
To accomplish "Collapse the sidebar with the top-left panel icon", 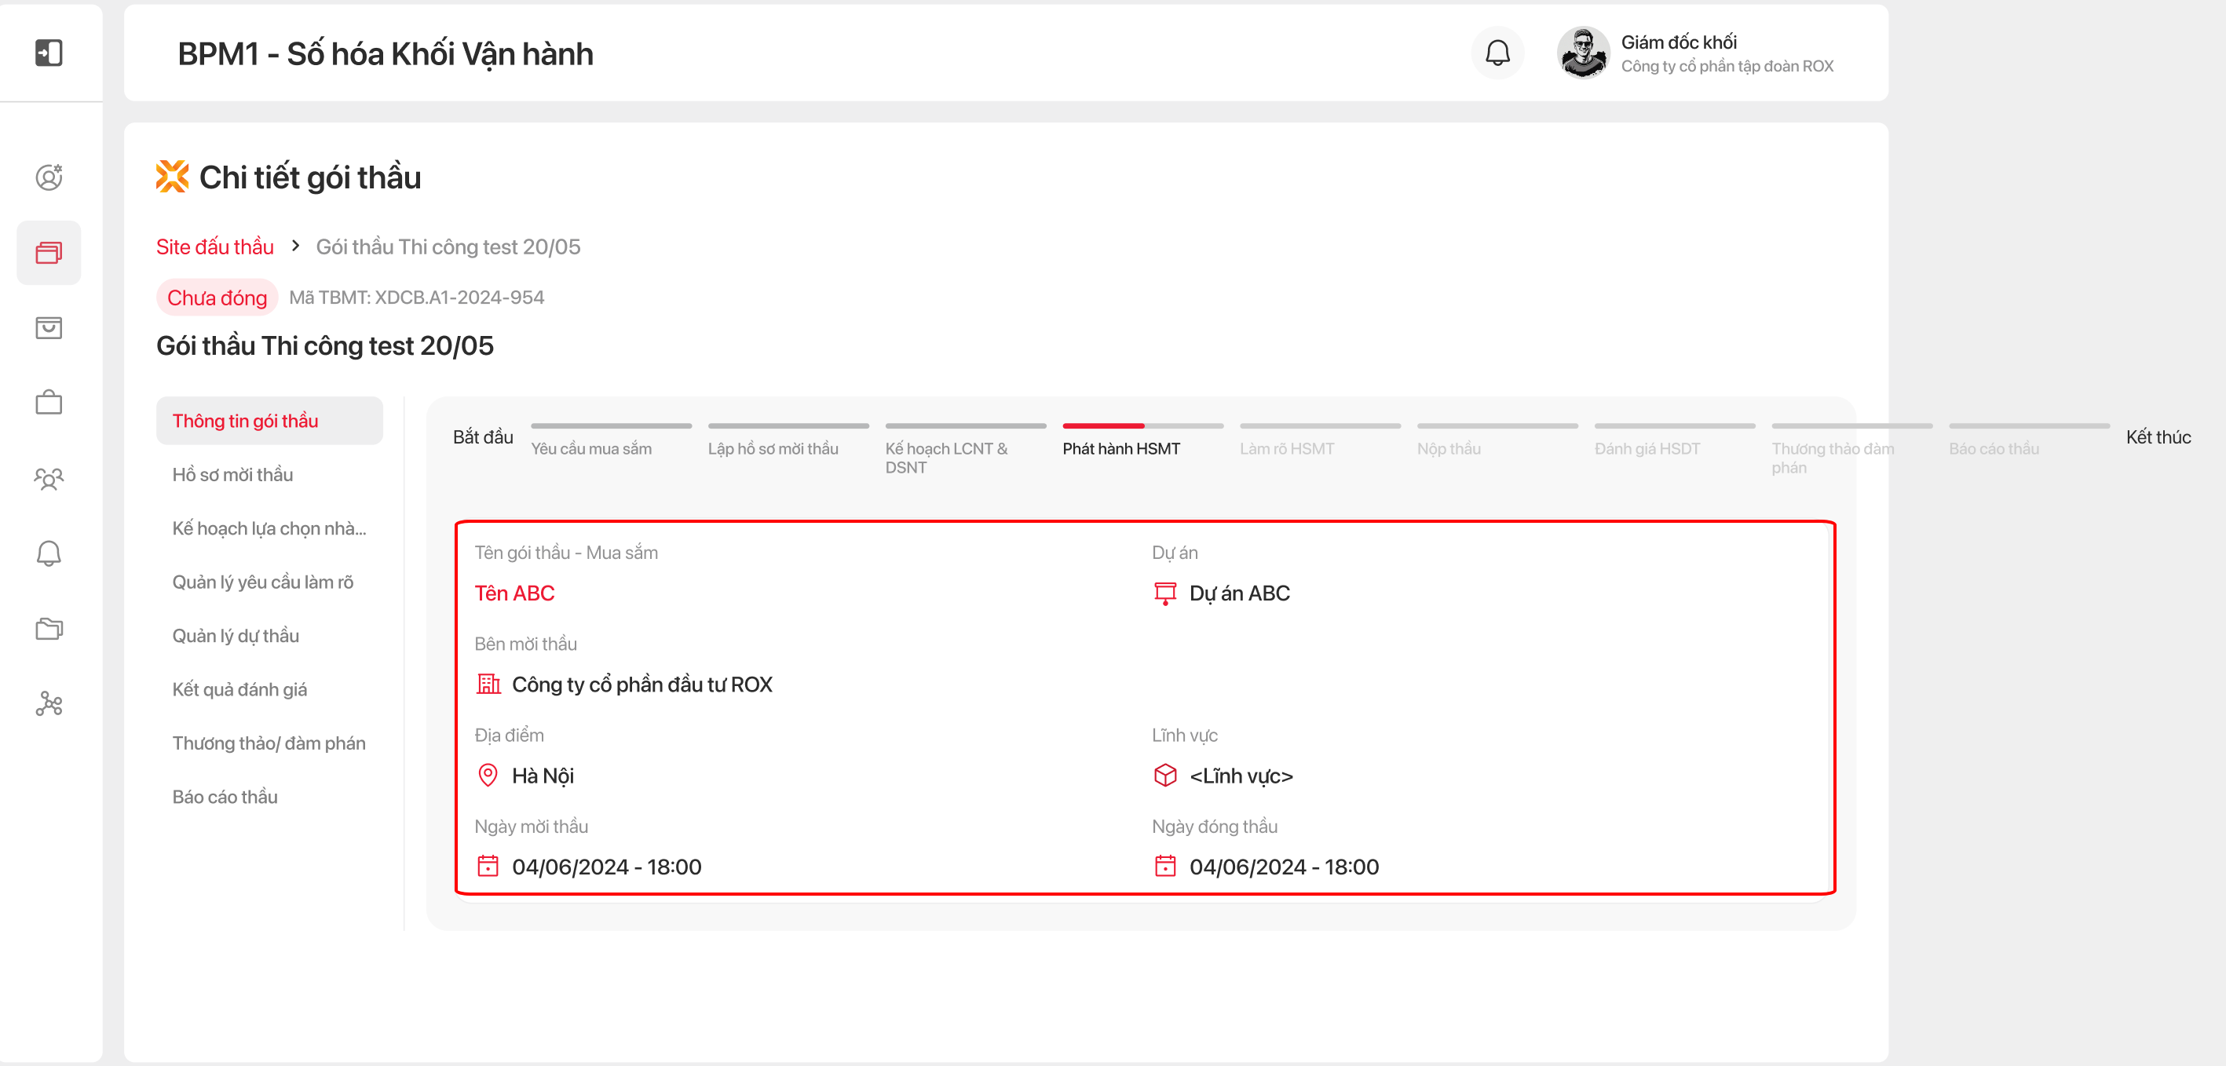I will 49,53.
